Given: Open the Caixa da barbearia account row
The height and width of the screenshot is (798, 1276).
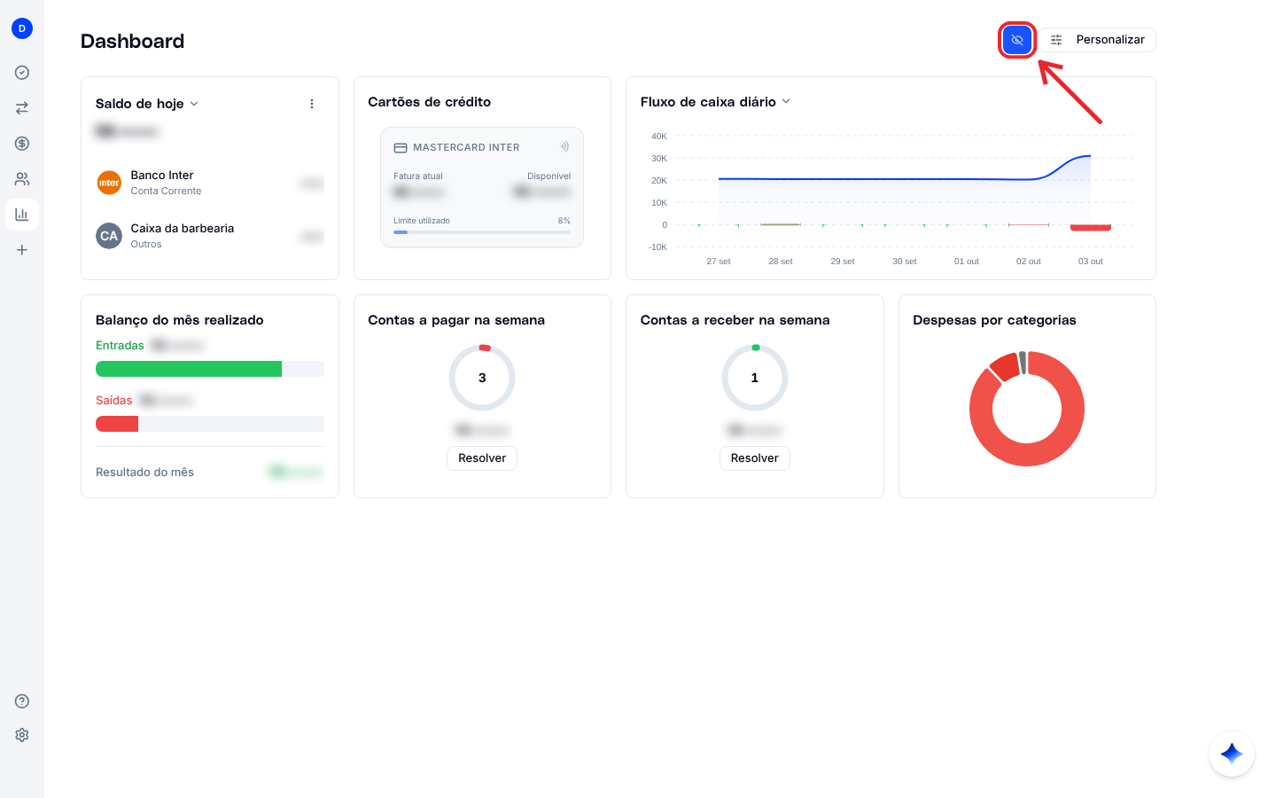Looking at the screenshot, I should pyautogui.click(x=210, y=236).
